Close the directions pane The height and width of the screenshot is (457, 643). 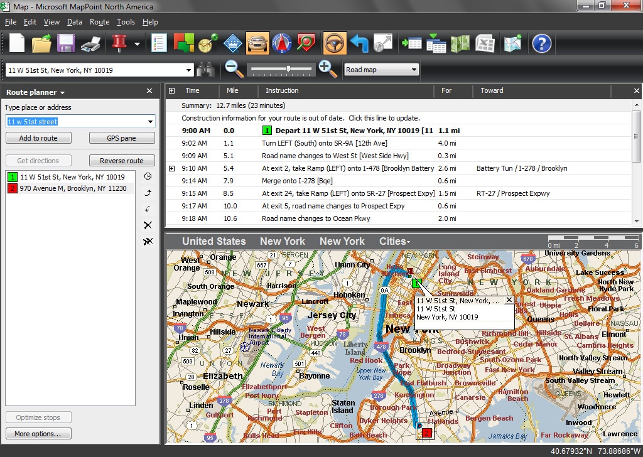pyautogui.click(x=637, y=91)
